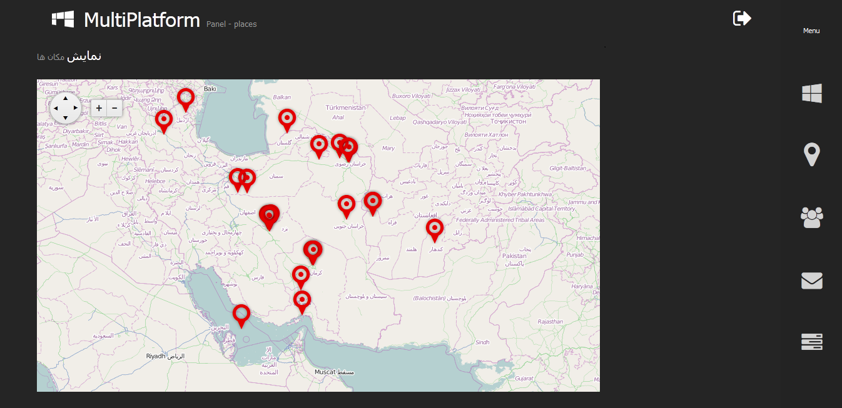Viewport: 842px width, 408px height.
Task: Click the MultiPlatform title text
Action: tap(142, 19)
